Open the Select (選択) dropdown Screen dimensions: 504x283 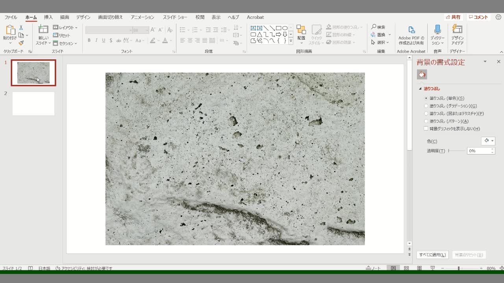coord(380,42)
